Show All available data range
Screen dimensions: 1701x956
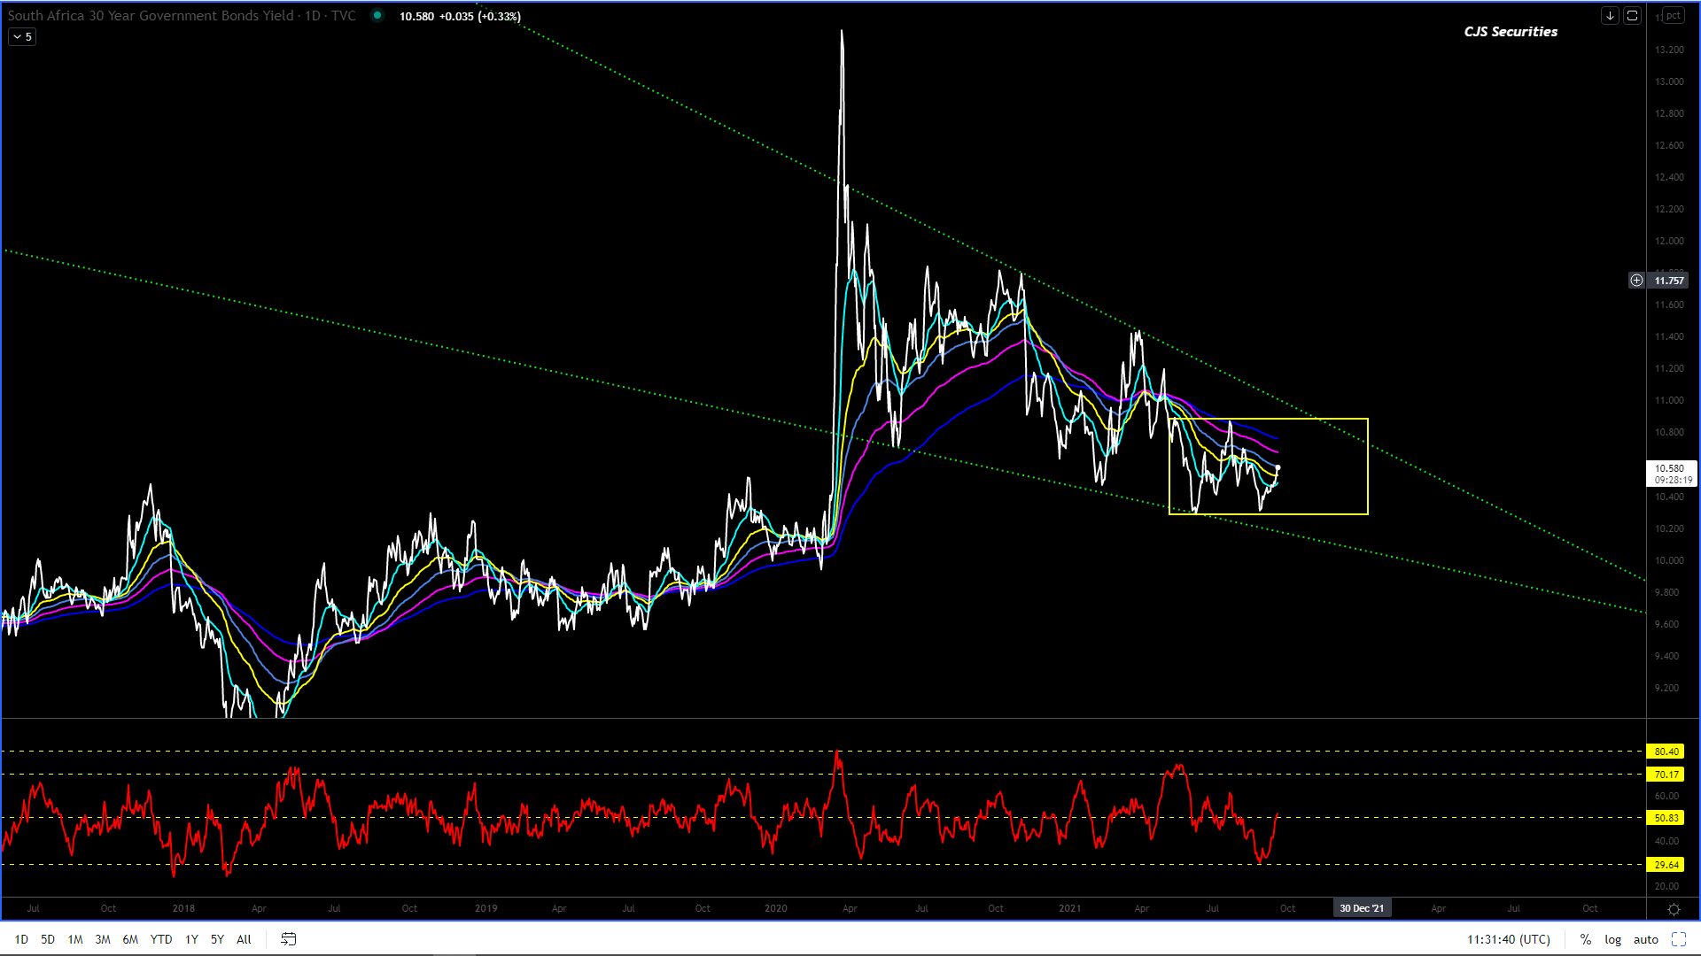click(x=244, y=939)
